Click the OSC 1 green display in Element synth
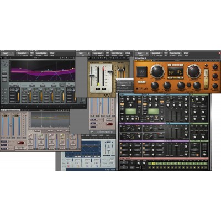Viewport: 221px width, 221px height. coord(130,112)
